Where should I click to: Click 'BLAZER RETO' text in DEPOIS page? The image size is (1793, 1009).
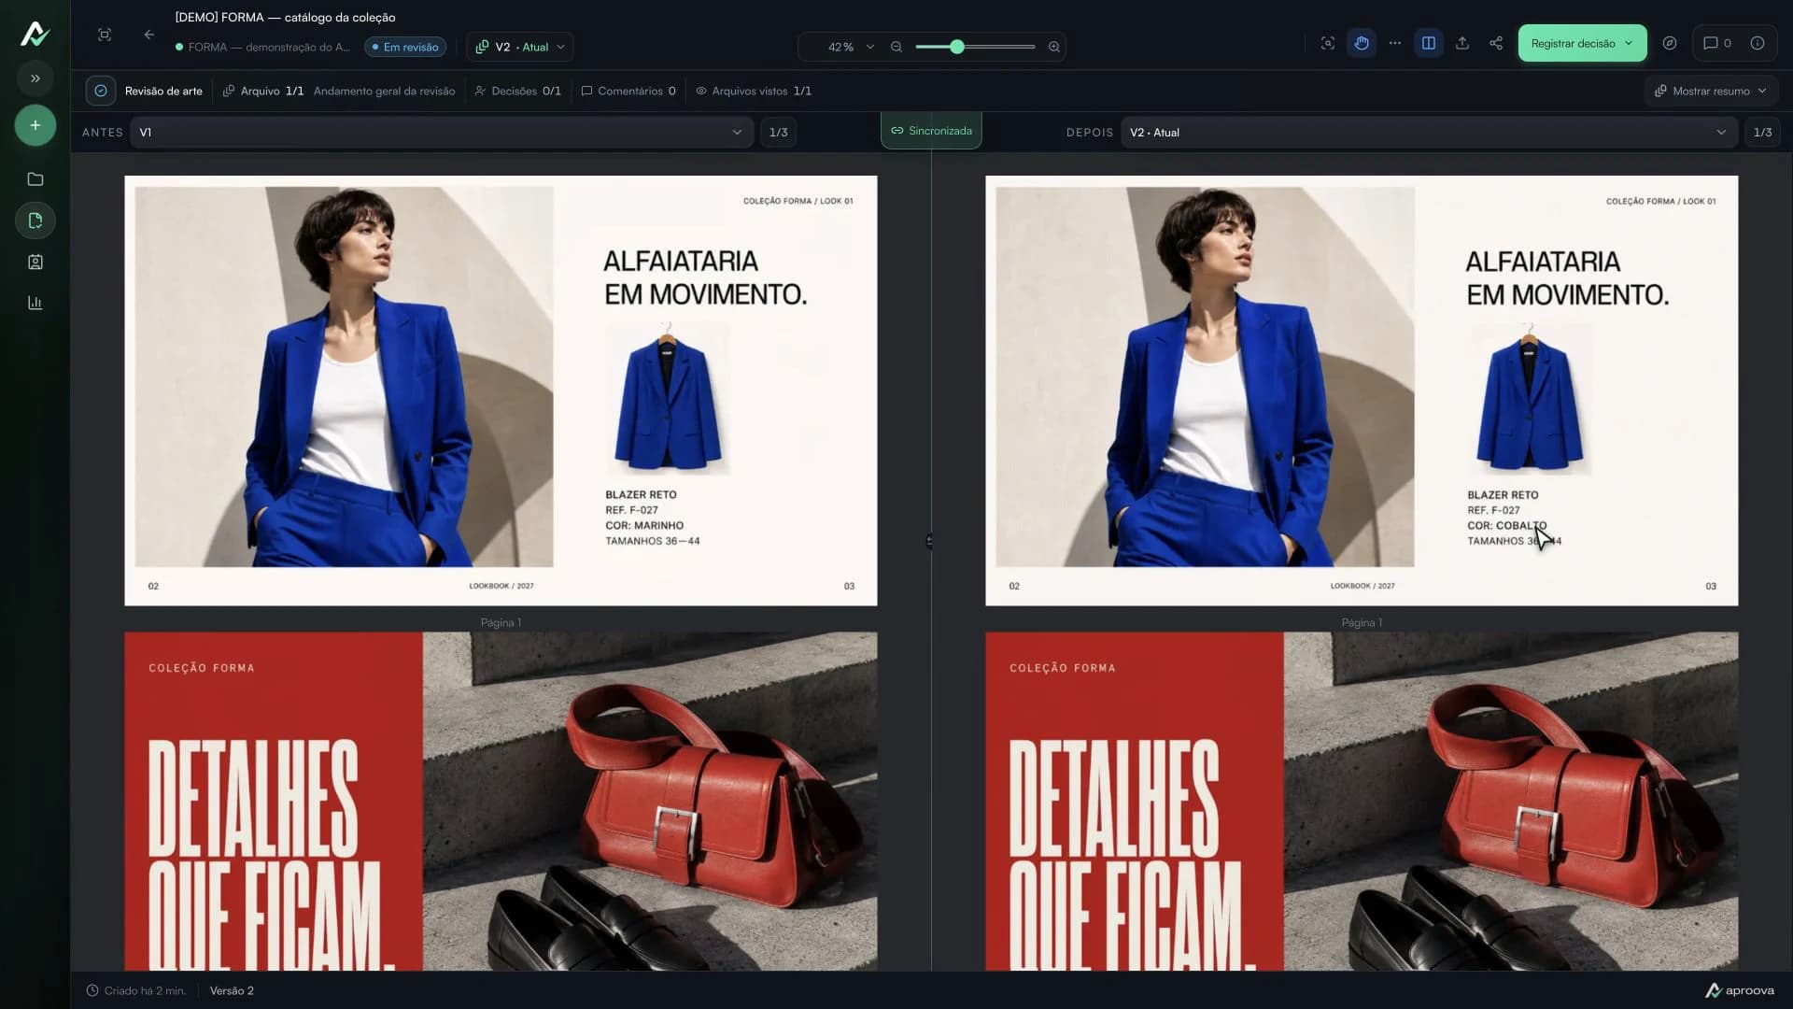(1503, 495)
